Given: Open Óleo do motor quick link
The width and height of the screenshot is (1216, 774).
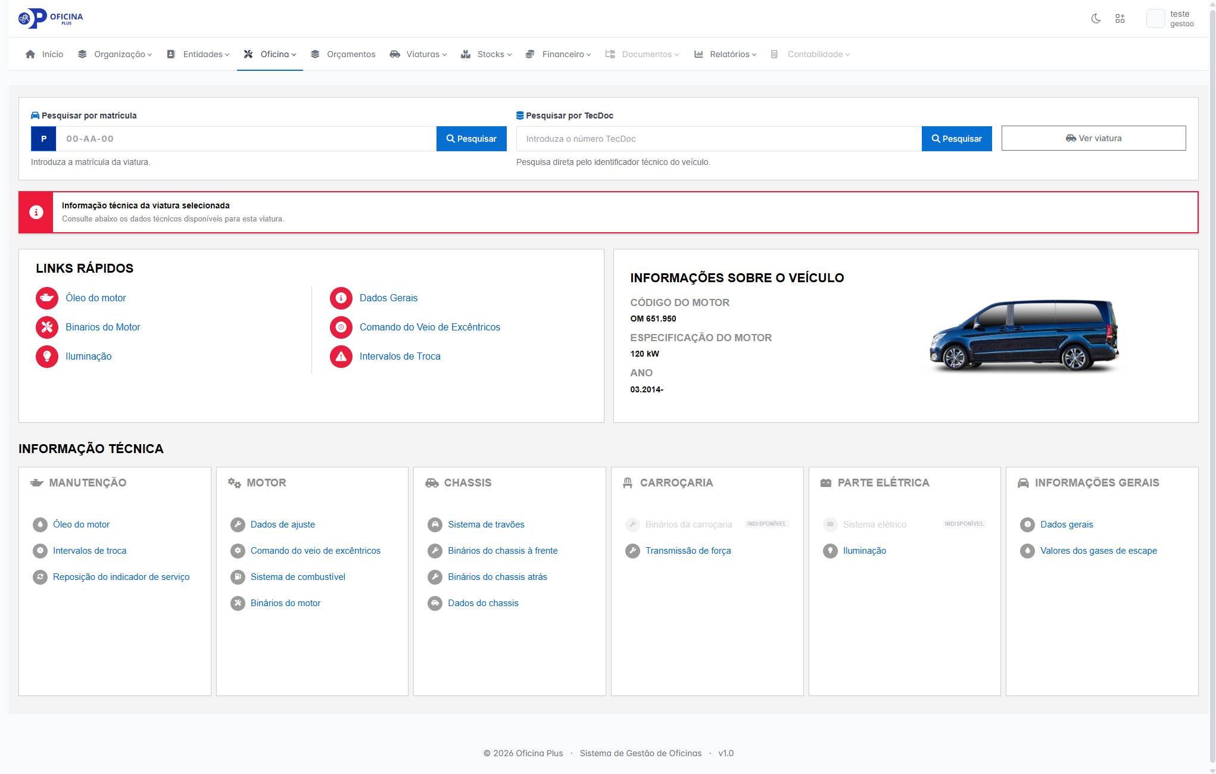Looking at the screenshot, I should [x=96, y=298].
